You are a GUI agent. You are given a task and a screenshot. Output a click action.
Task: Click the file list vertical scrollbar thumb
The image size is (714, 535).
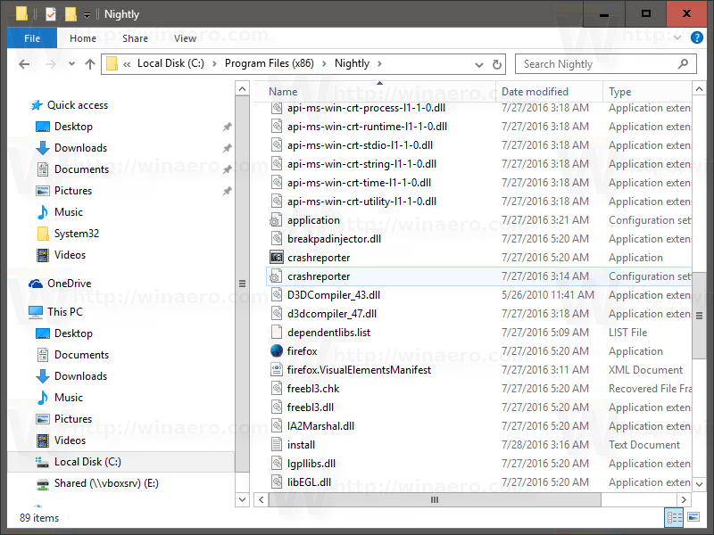(699, 315)
